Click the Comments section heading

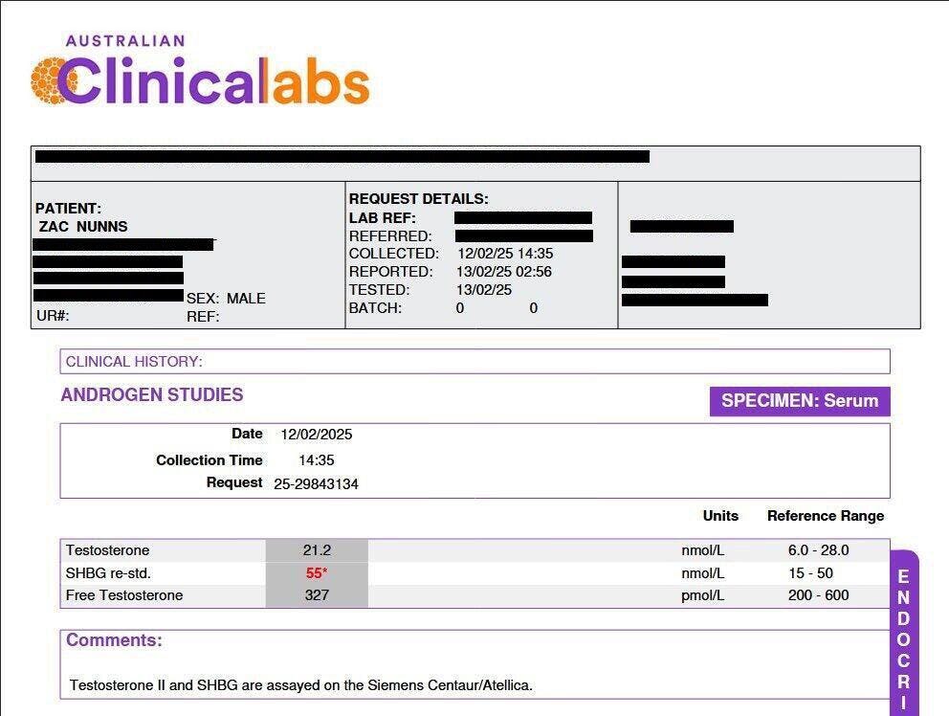(x=115, y=640)
